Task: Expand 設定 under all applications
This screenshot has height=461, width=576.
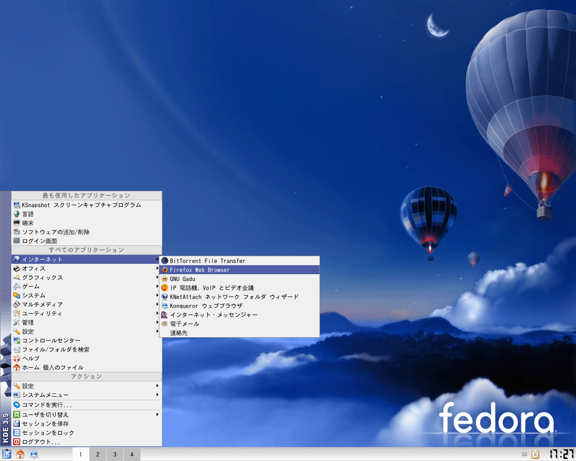Action: pyautogui.click(x=86, y=331)
